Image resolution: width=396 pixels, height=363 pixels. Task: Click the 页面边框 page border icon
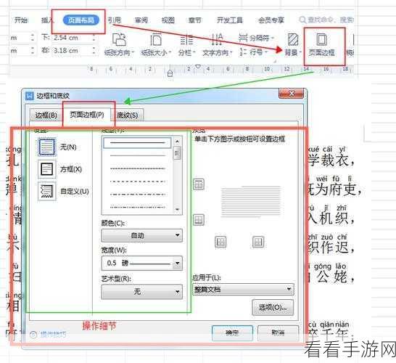pos(322,40)
